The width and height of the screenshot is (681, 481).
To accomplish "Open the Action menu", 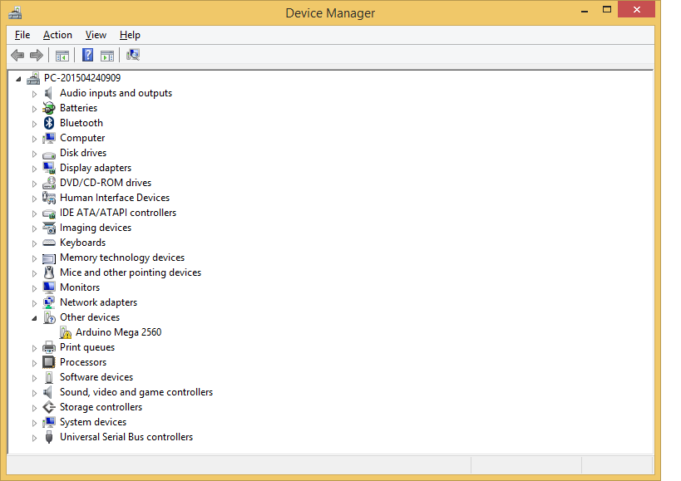I will 57,35.
